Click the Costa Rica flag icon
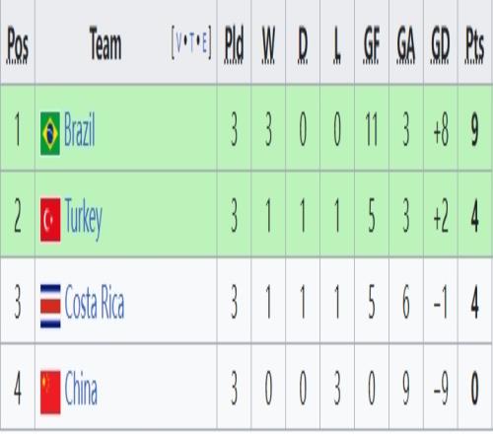 coord(50,306)
